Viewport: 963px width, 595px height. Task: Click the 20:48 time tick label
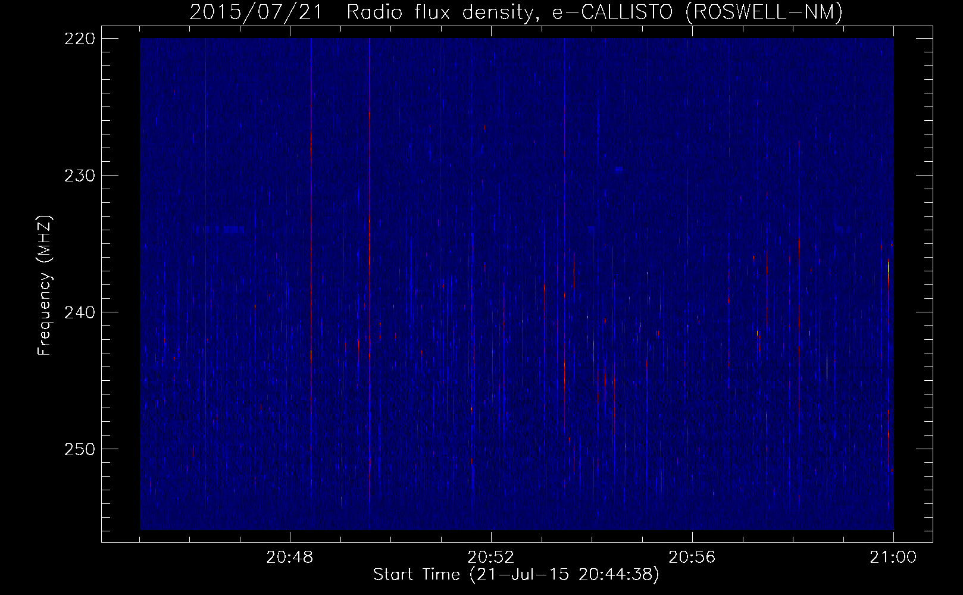(290, 558)
